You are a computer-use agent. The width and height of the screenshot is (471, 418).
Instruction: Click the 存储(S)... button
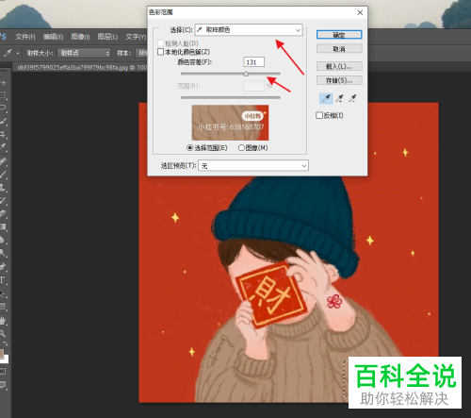[x=339, y=80]
